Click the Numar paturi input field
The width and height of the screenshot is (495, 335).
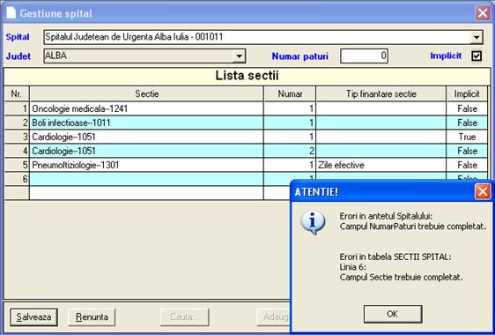[364, 56]
